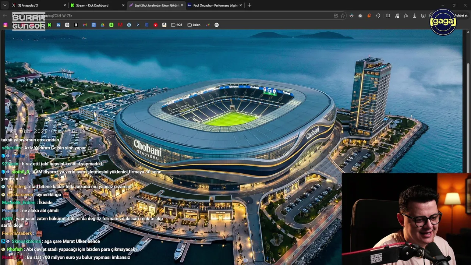
Task: Expand the tab search dropdown
Action: 5,5
